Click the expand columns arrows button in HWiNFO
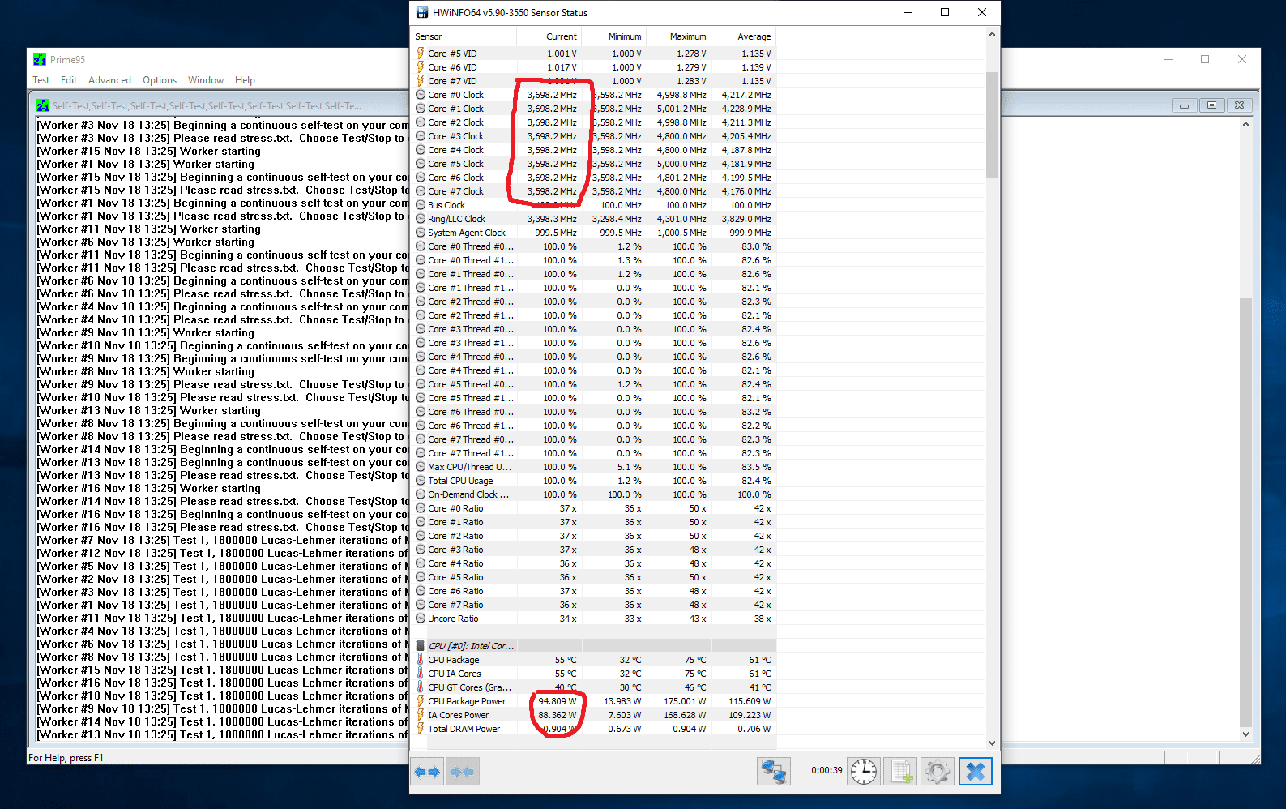The image size is (1286, 809). pos(427,772)
